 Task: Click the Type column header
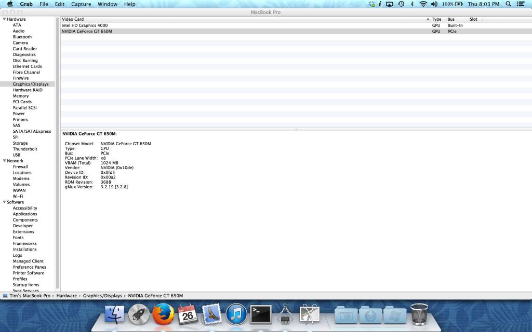(x=436, y=19)
